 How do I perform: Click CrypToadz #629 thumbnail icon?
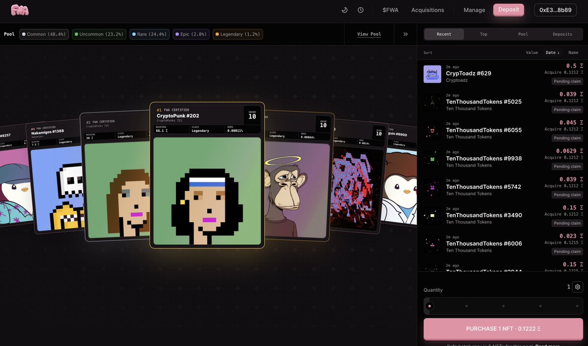pos(432,74)
